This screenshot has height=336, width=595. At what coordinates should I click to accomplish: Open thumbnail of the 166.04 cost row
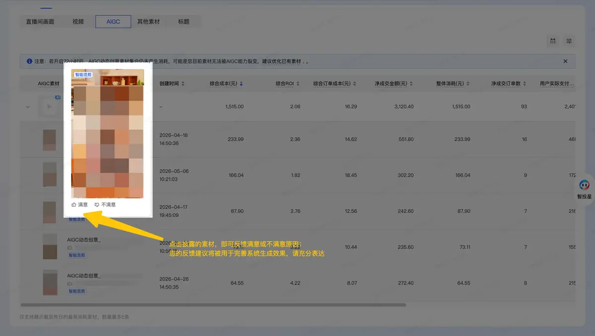coord(49,175)
